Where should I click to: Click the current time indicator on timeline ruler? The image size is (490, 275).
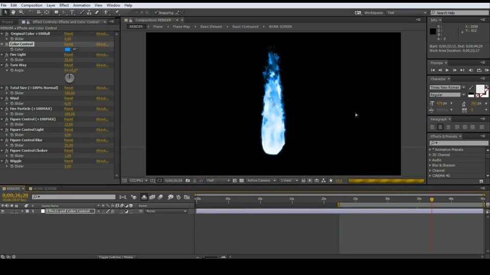(x=432, y=199)
